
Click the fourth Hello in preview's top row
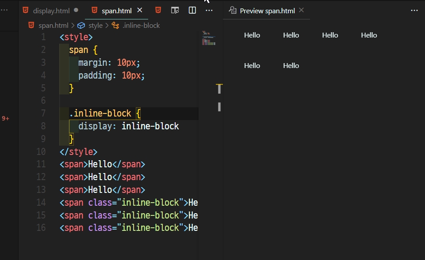pos(369,35)
